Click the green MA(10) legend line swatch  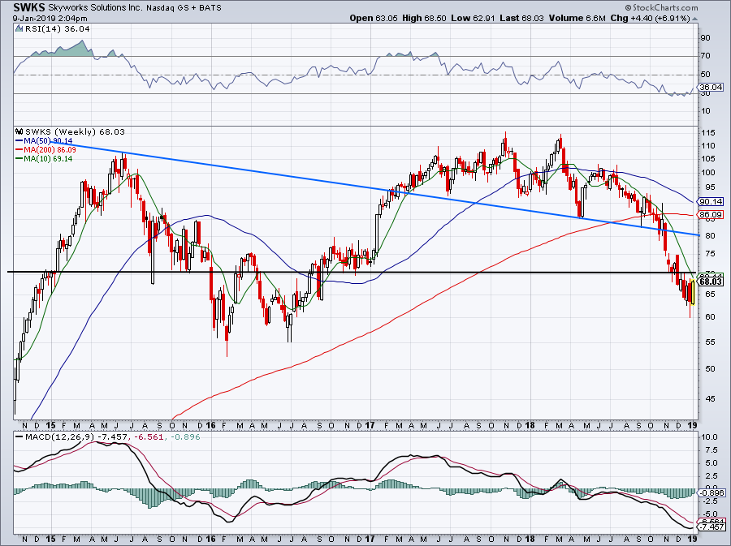[x=19, y=159]
